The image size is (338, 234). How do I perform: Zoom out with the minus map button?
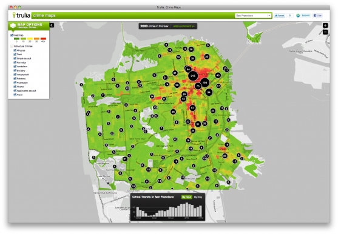pyautogui.click(x=325, y=32)
